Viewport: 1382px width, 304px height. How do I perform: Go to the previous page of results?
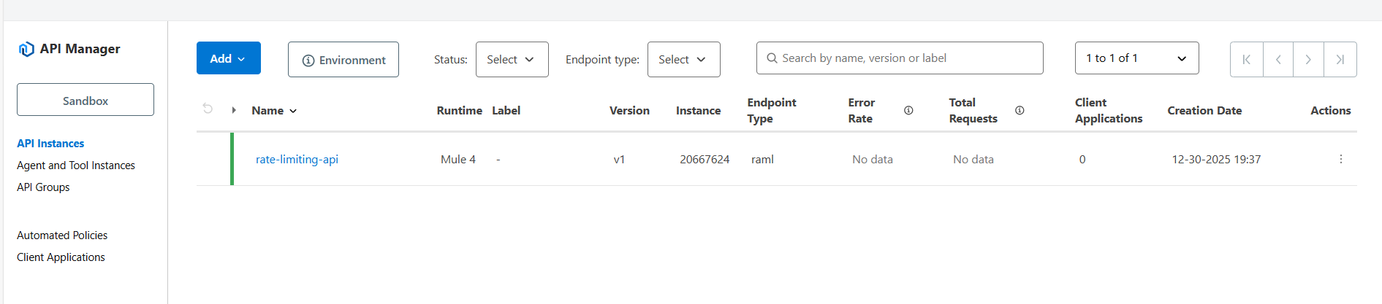click(x=1278, y=60)
